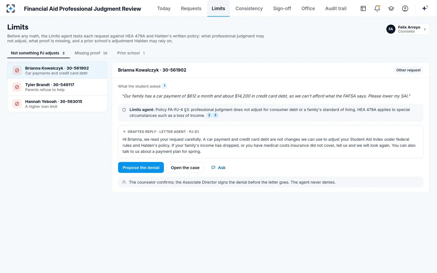Click the student's quoted request text
This screenshot has height=273, width=437.
pos(266,96)
